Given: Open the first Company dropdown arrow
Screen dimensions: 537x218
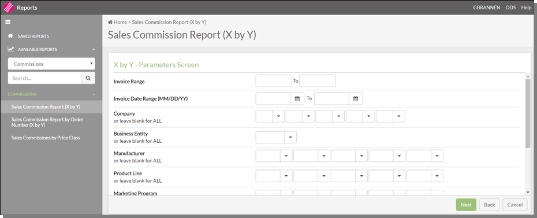Looking at the screenshot, I should click(x=278, y=116).
